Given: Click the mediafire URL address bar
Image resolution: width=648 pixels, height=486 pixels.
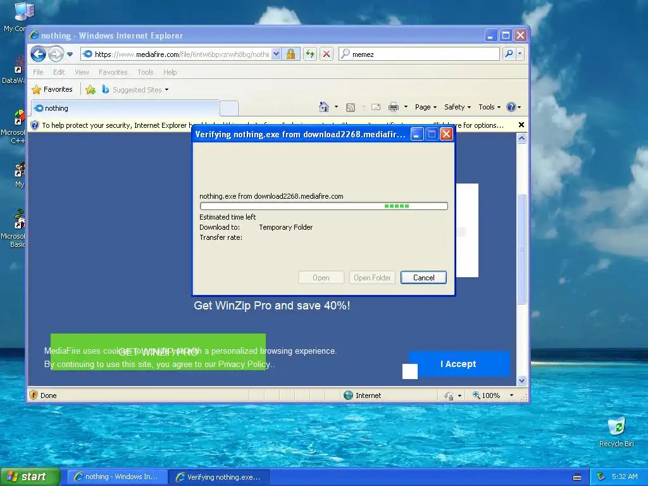Looking at the screenshot, I should (x=176, y=54).
